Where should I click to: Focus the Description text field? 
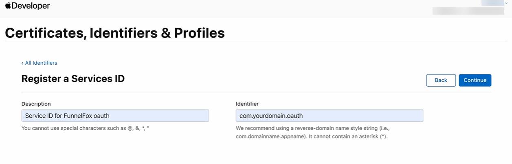[x=115, y=116]
